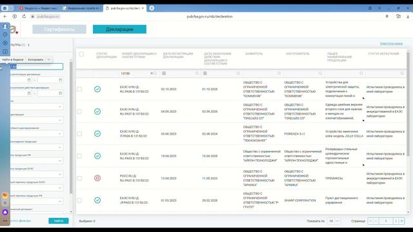Viewport: 413px width, 232px height.
Task: Click the page number field in pagination
Action: (x=386, y=221)
